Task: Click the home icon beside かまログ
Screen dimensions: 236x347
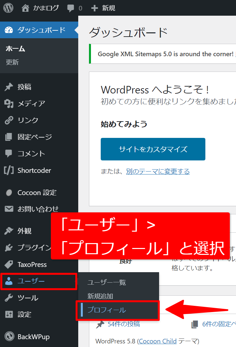Action: tap(25, 8)
